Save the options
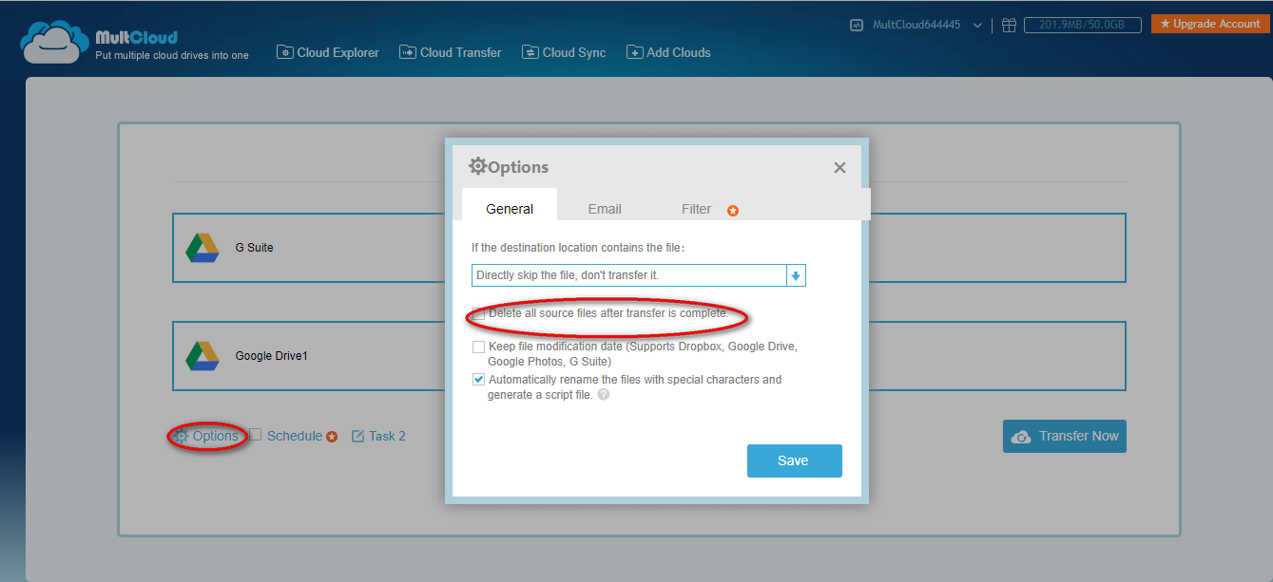Image resolution: width=1273 pixels, height=582 pixels. point(795,460)
